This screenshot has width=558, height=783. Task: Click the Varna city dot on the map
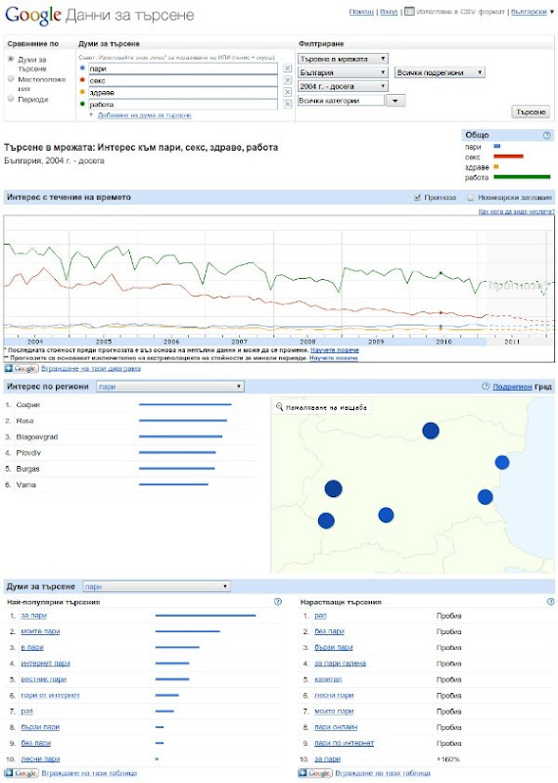502,462
